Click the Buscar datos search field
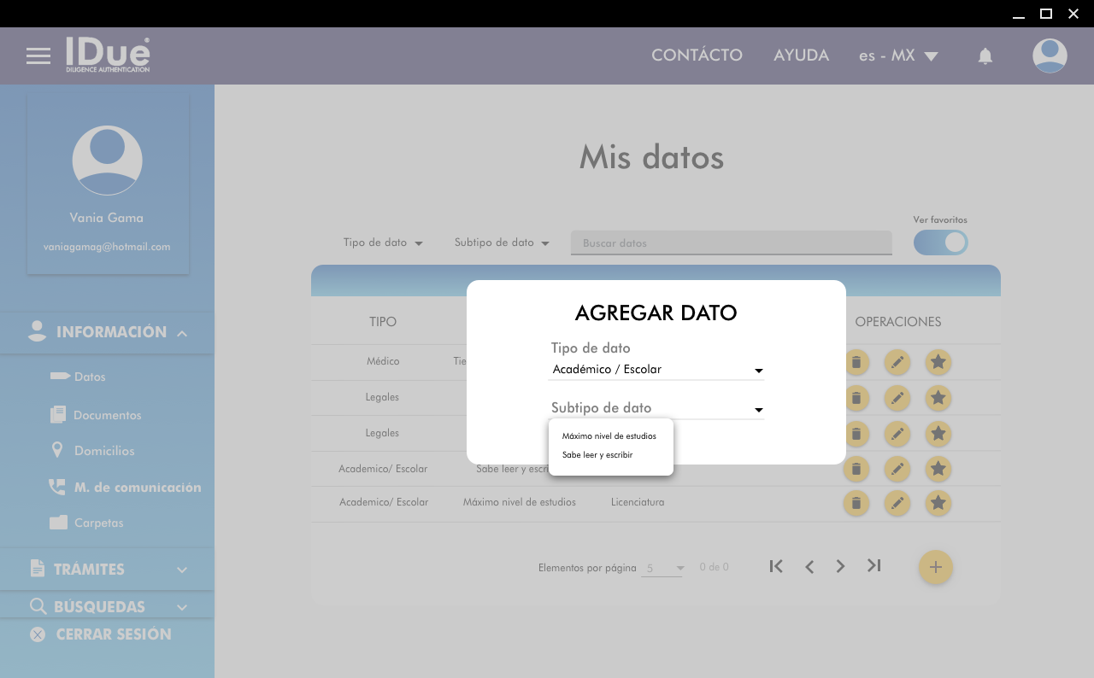 pyautogui.click(x=731, y=243)
